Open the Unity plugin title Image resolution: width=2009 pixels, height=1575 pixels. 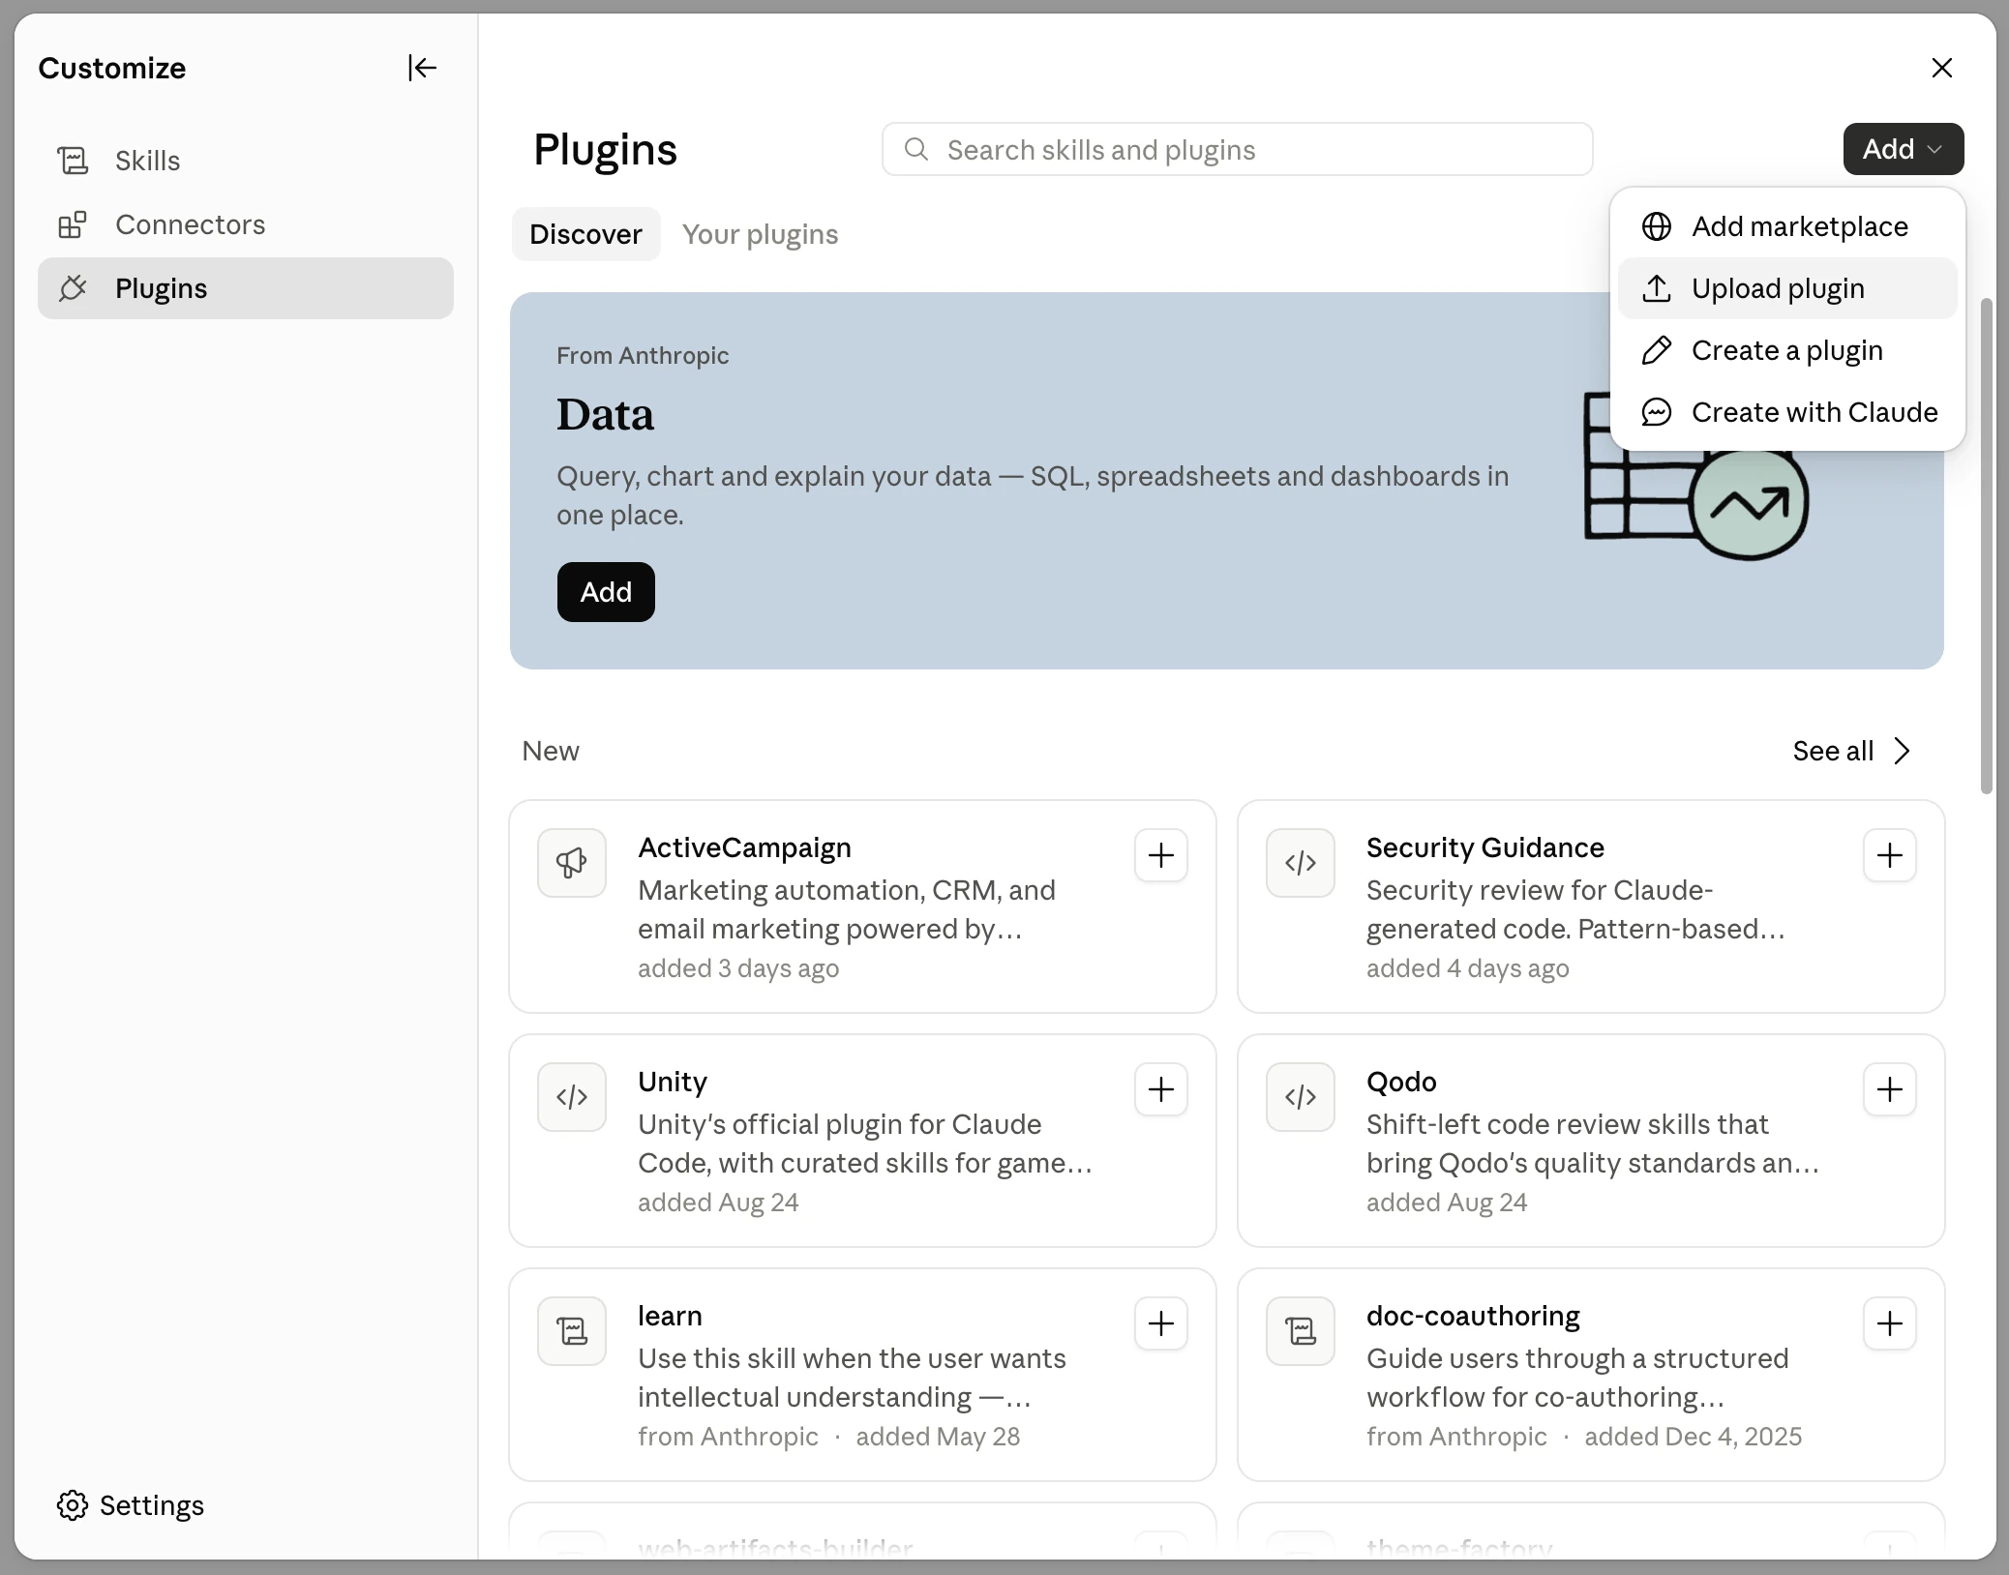click(x=673, y=1082)
